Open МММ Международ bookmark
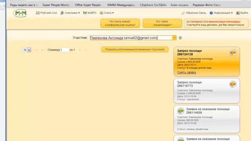251x141 pixels. tap(121, 5)
